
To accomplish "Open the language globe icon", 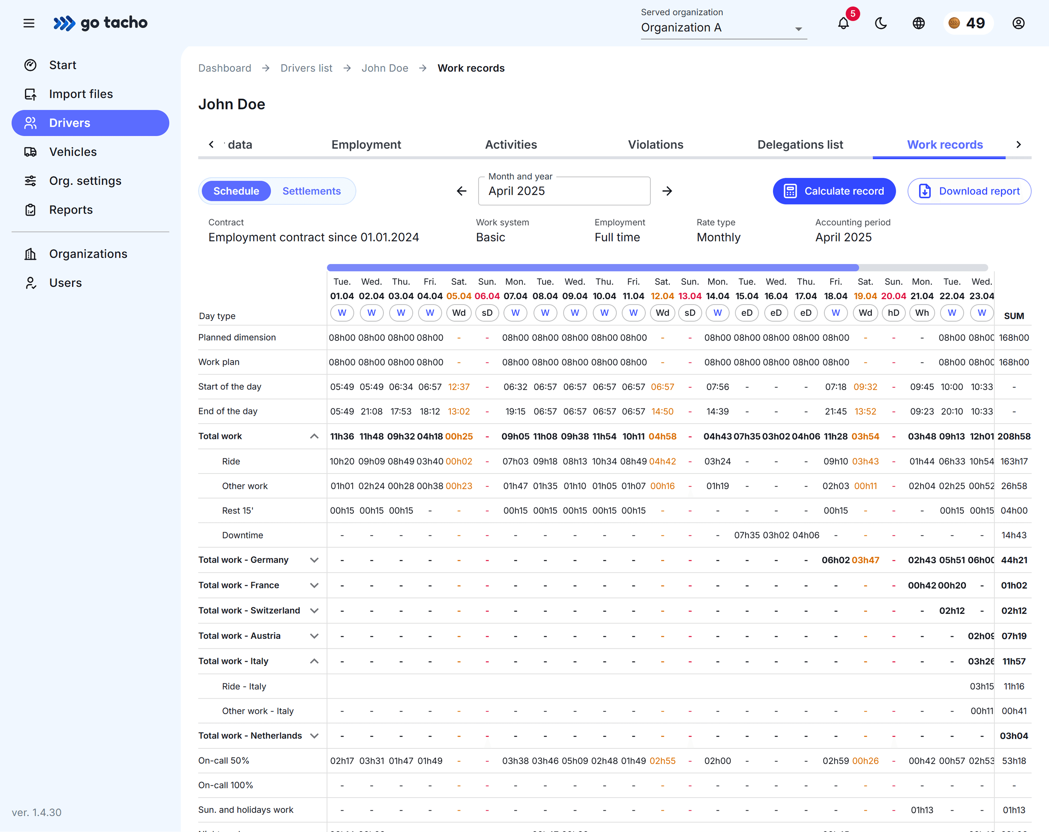I will (918, 23).
